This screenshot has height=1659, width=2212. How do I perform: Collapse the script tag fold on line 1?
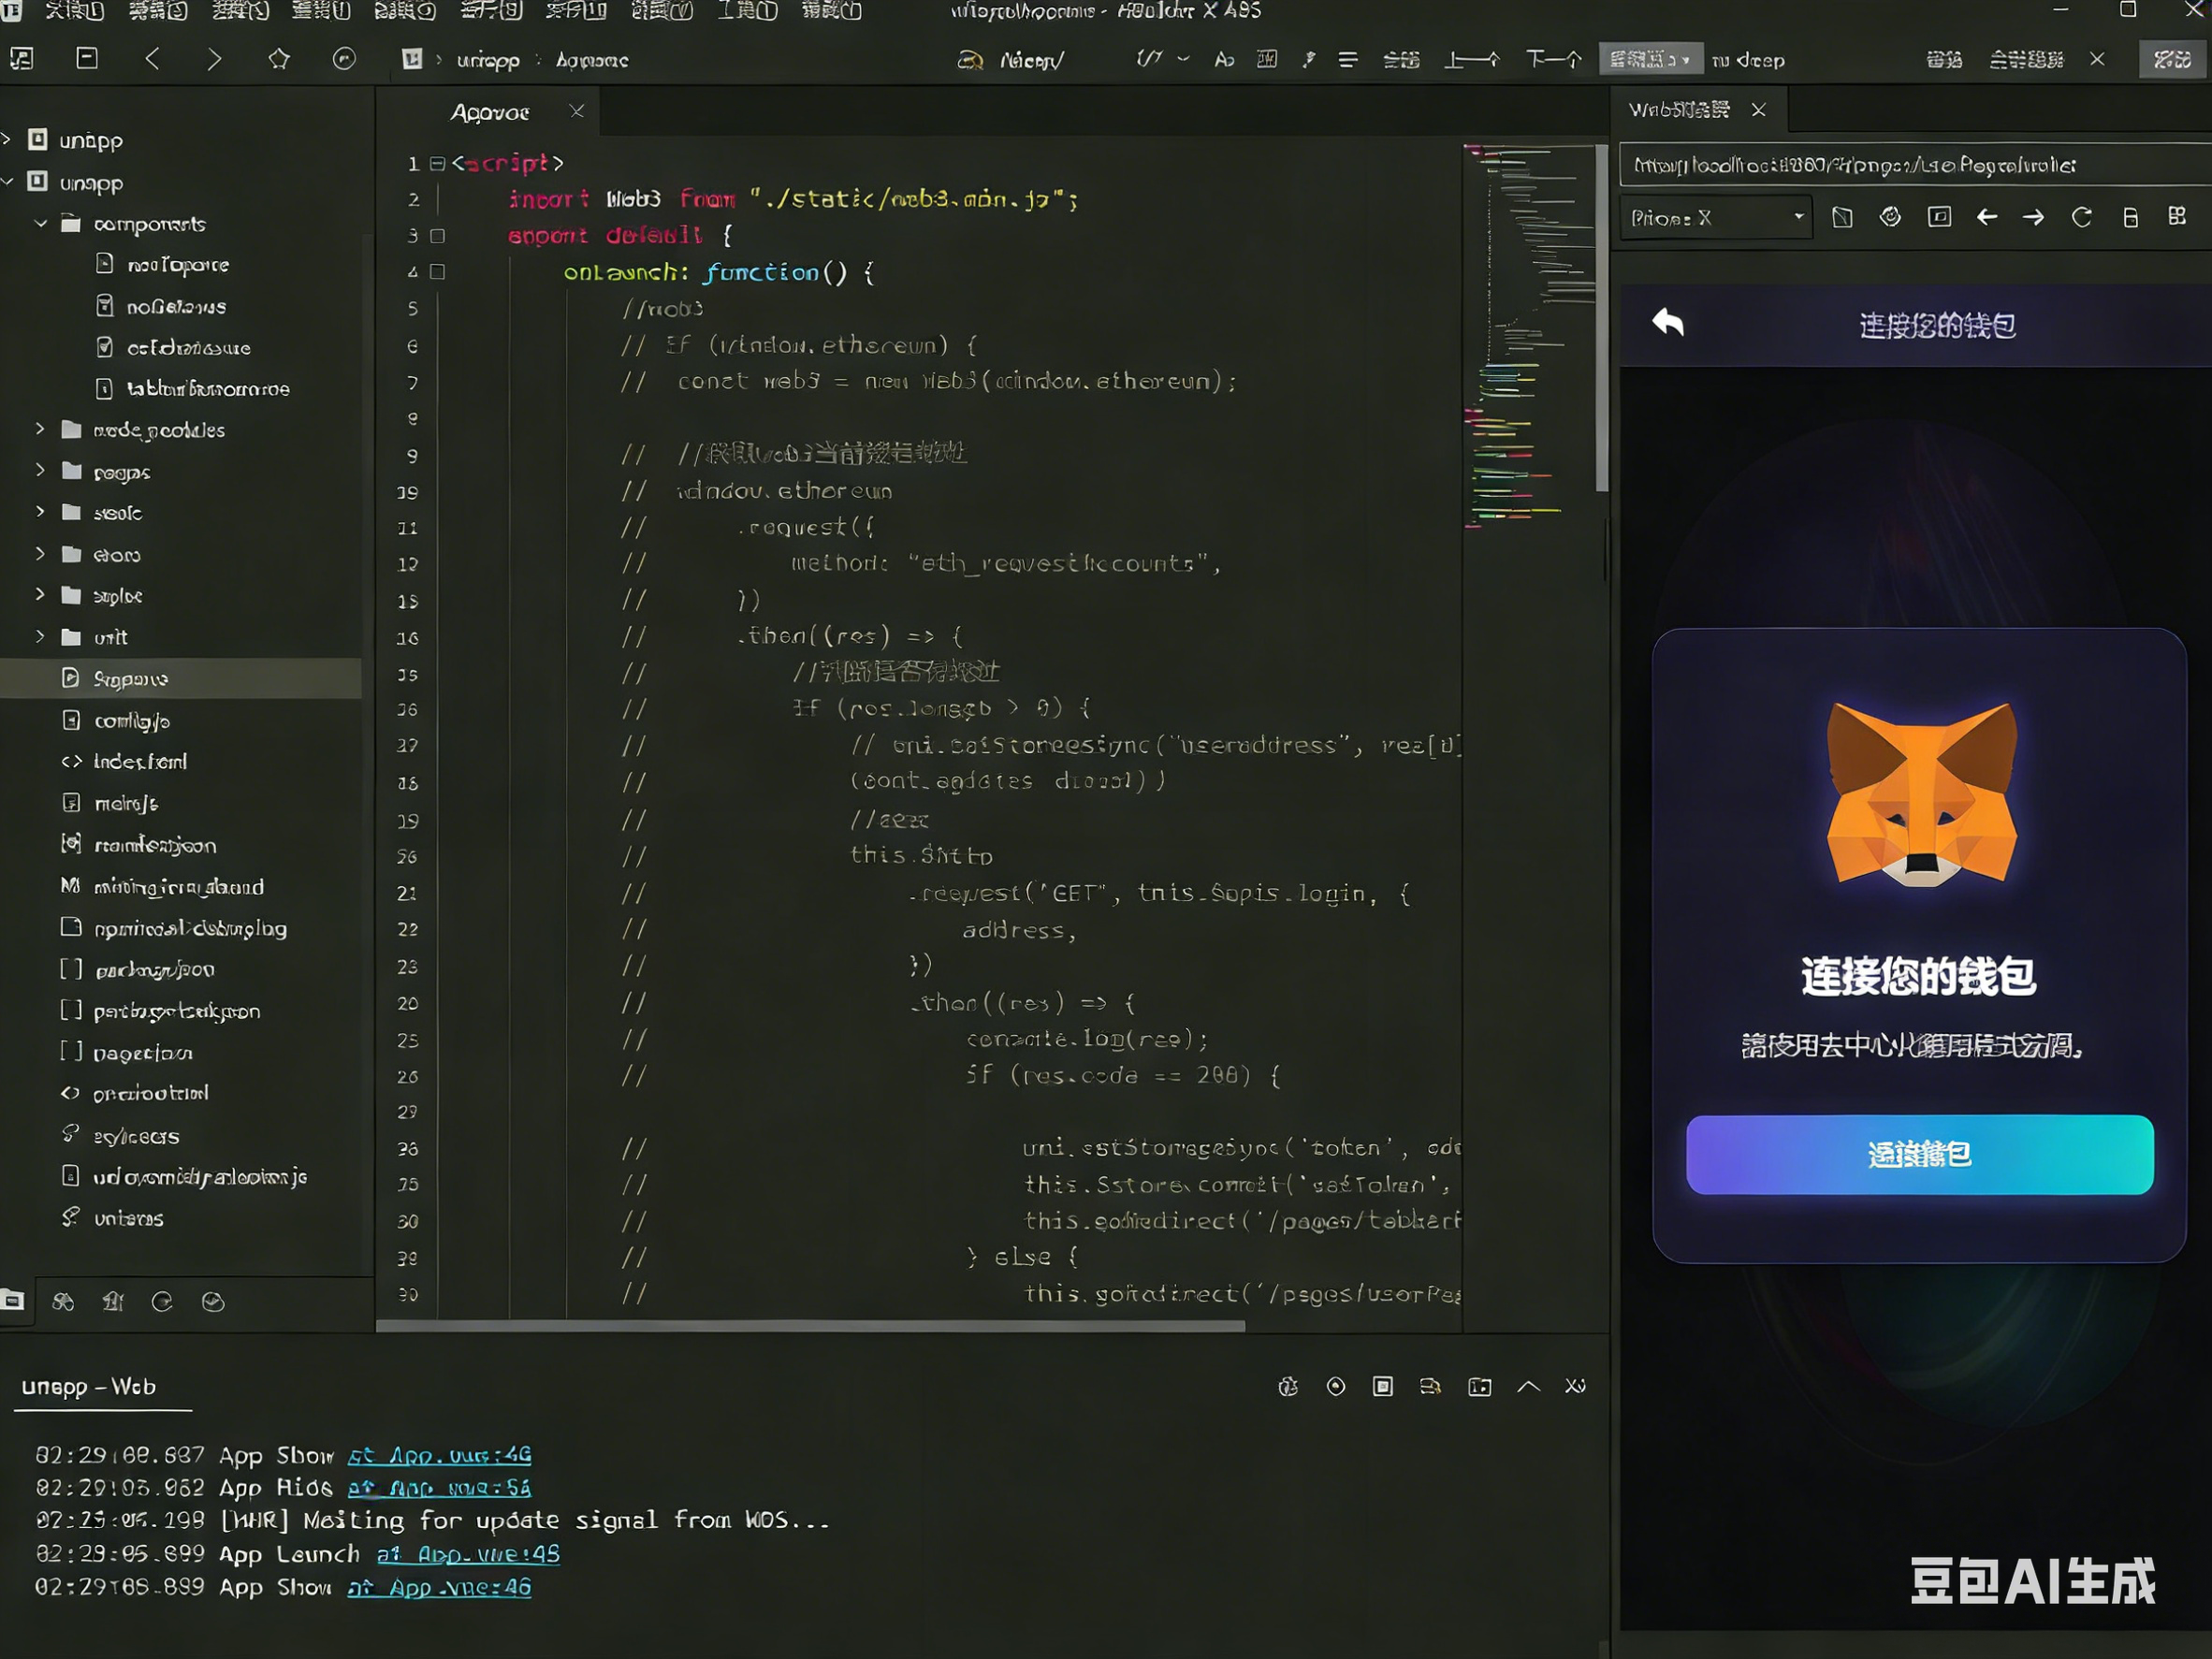(x=437, y=163)
